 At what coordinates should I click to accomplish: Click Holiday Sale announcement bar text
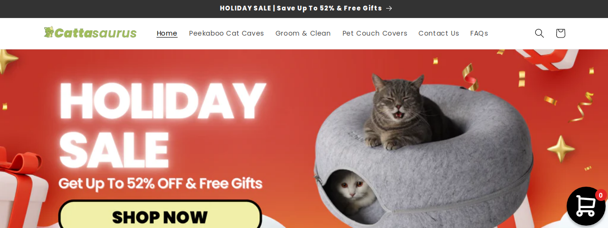[x=301, y=8]
